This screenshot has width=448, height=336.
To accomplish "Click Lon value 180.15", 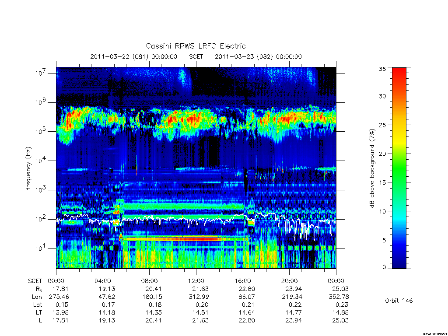I will (x=152, y=297).
